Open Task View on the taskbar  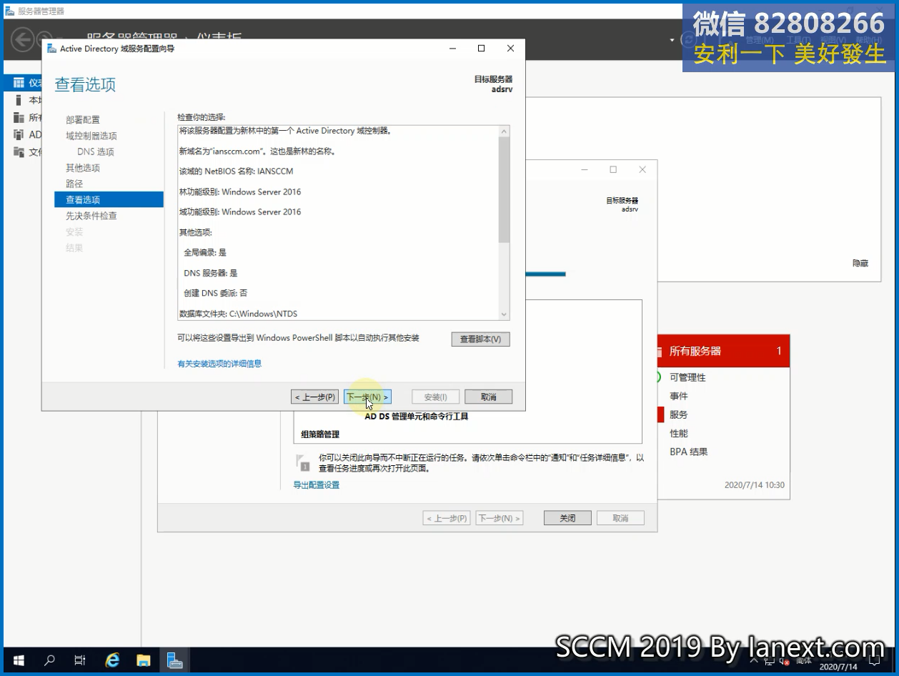point(80,660)
